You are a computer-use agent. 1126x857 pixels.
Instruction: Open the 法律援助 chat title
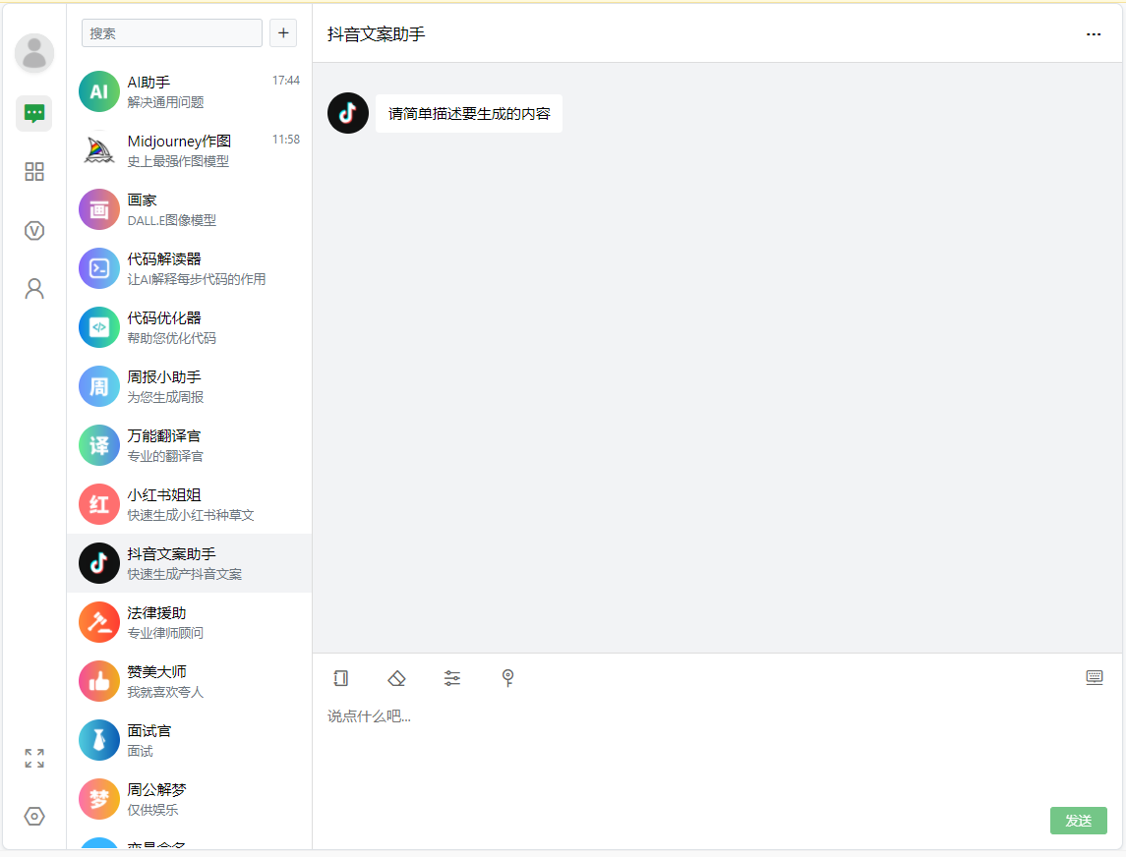click(156, 613)
